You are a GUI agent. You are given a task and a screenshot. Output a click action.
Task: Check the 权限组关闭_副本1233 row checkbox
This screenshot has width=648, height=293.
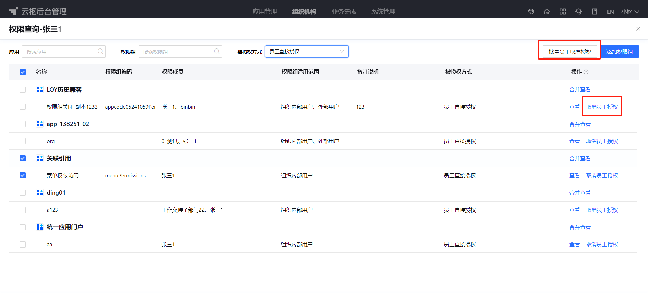tap(23, 107)
